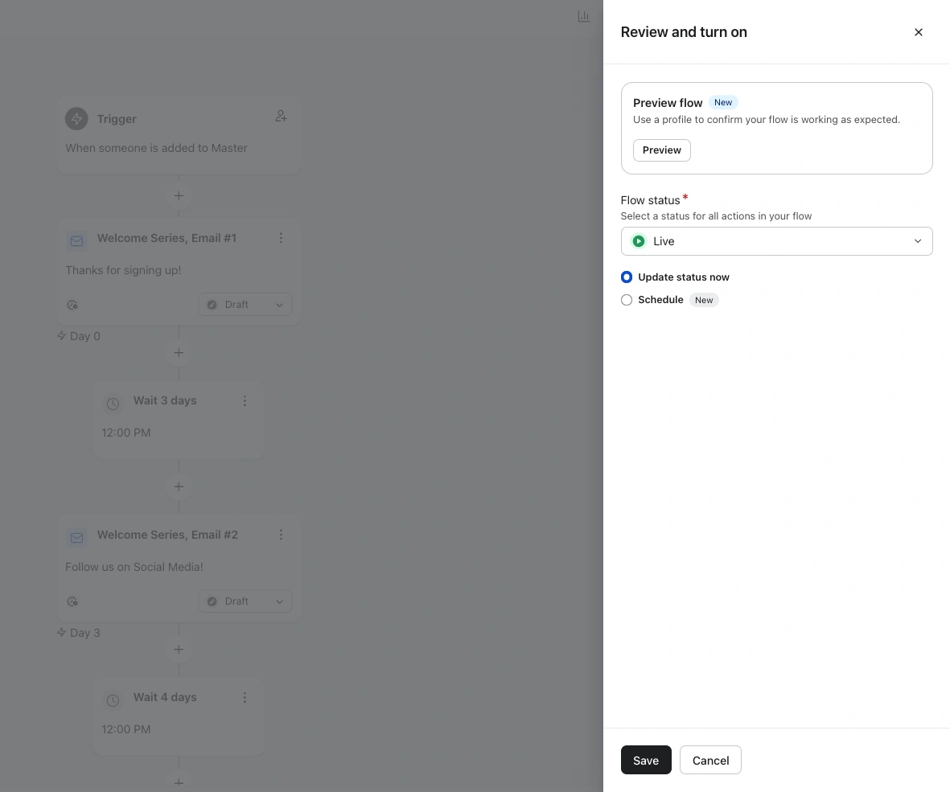Image resolution: width=950 pixels, height=792 pixels.
Task: Select the Welcome Series, Email #2 title
Action: coord(167,535)
